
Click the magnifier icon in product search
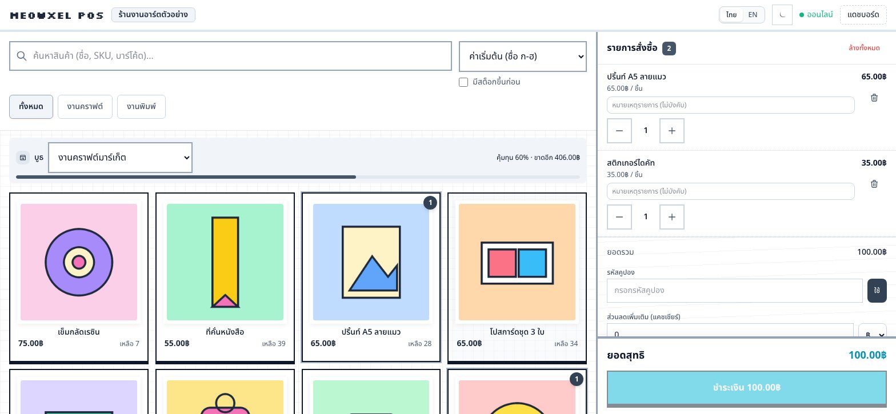click(x=22, y=56)
